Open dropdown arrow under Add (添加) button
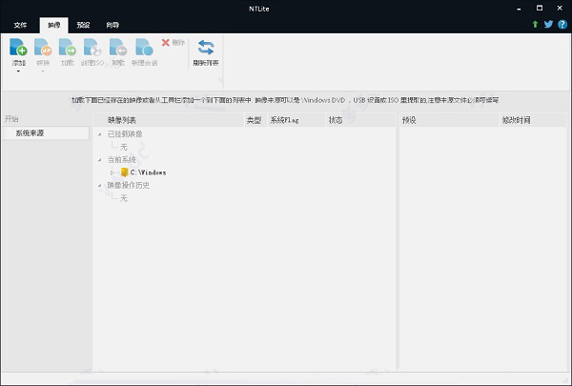This screenshot has width=572, height=386. (x=18, y=71)
